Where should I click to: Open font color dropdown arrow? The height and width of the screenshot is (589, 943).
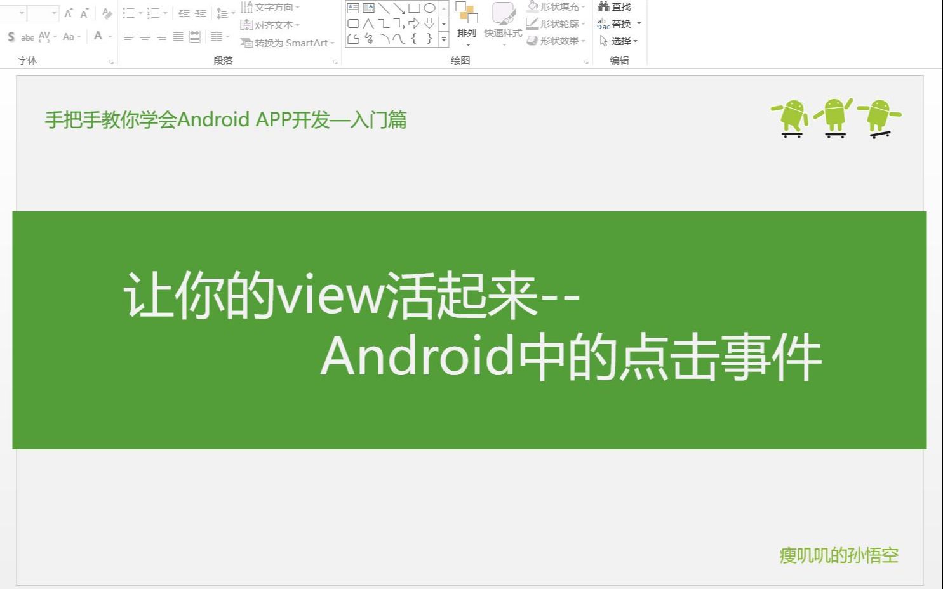(110, 37)
